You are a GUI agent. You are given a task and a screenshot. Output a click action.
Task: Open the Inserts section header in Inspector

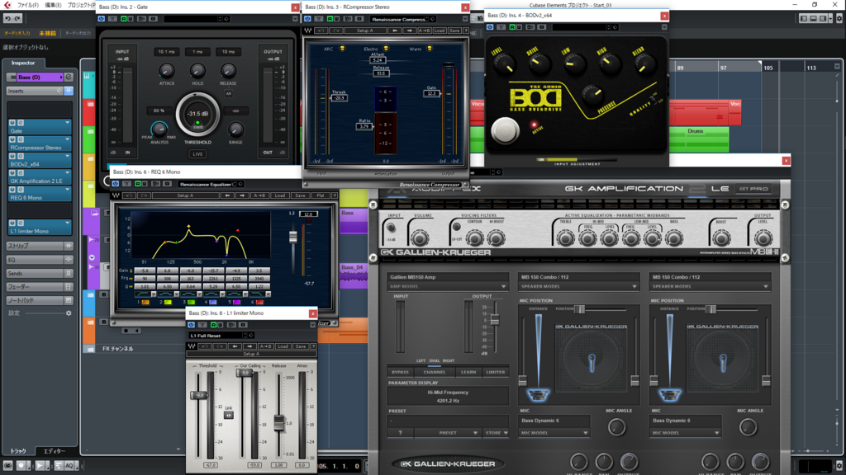pos(33,91)
